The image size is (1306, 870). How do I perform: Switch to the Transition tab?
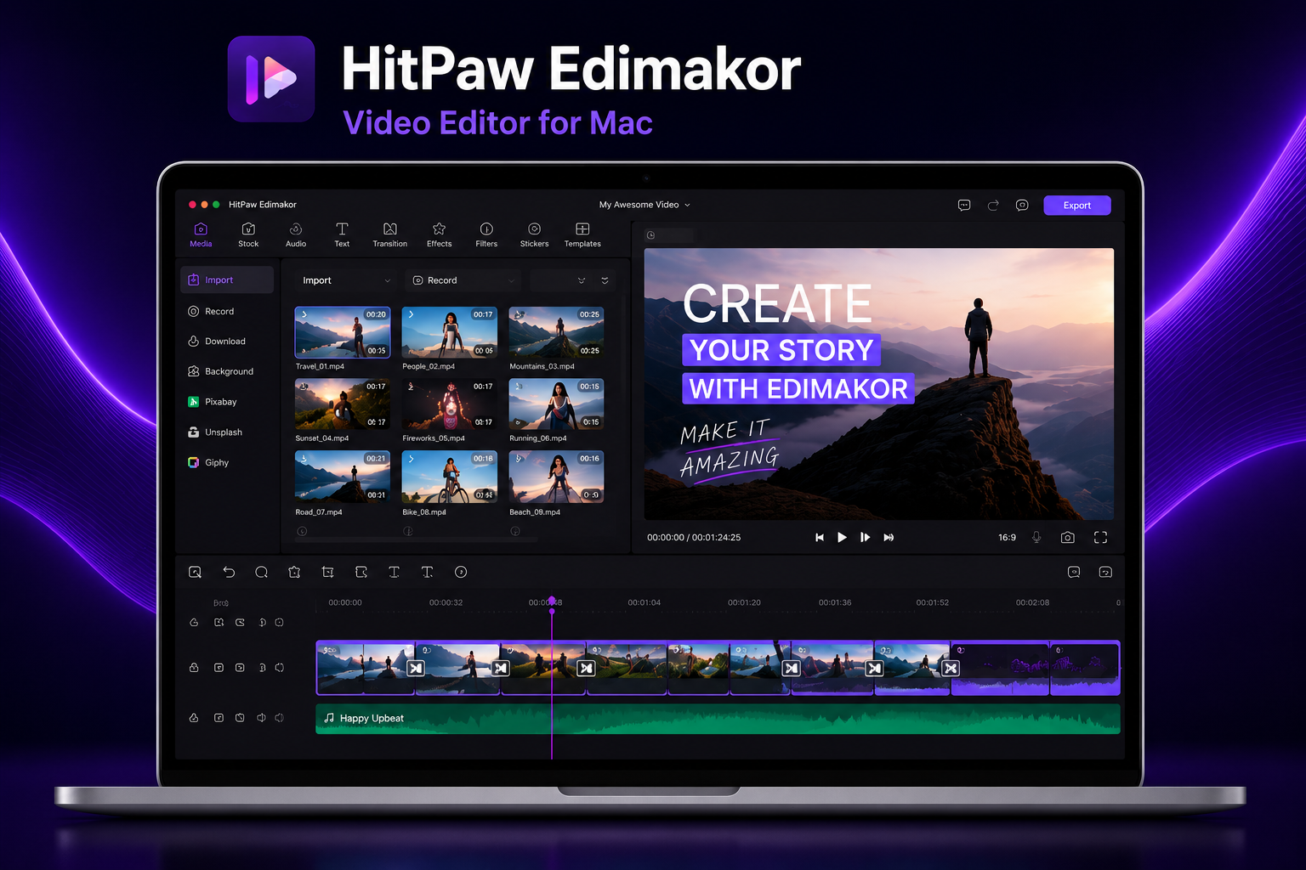(x=389, y=234)
